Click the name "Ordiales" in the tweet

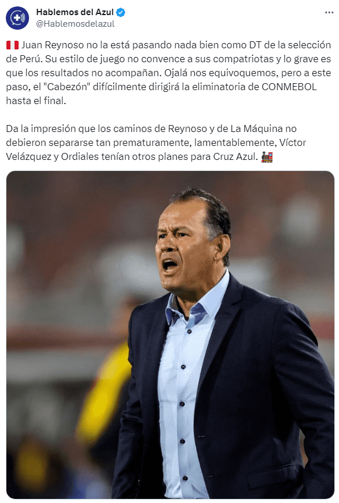tap(80, 156)
